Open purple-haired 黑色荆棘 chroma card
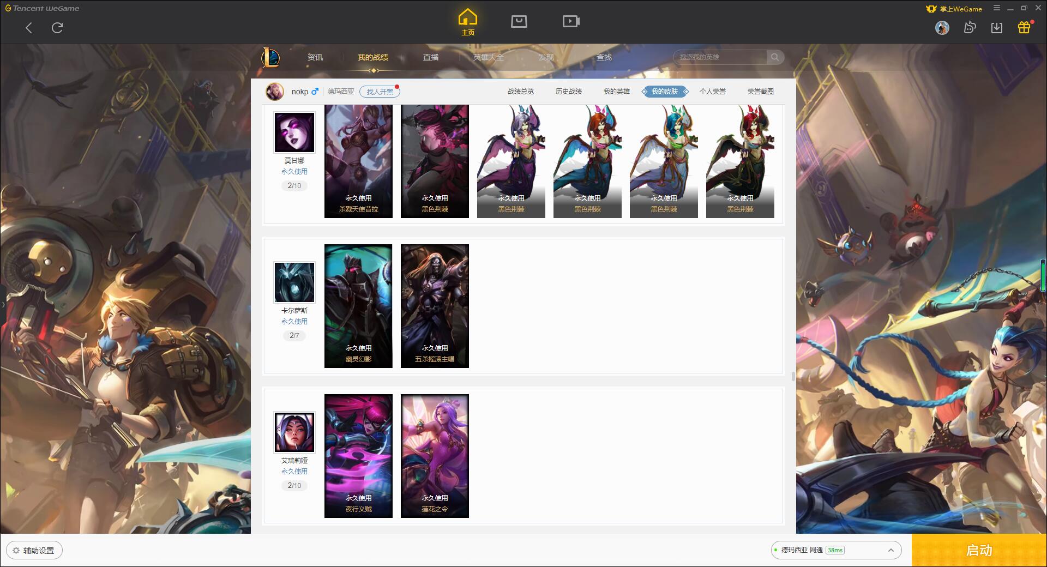Viewport: 1047px width, 567px height. pyautogui.click(x=511, y=161)
